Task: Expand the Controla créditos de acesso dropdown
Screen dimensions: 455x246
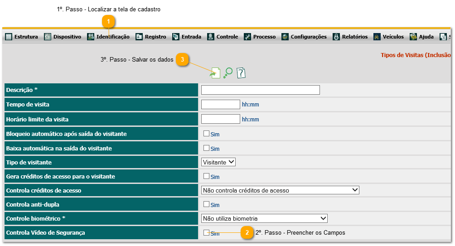Action: coord(280,190)
